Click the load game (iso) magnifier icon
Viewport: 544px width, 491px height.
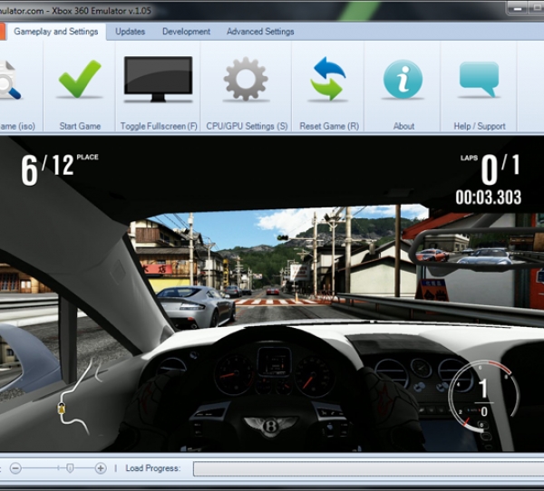point(9,80)
